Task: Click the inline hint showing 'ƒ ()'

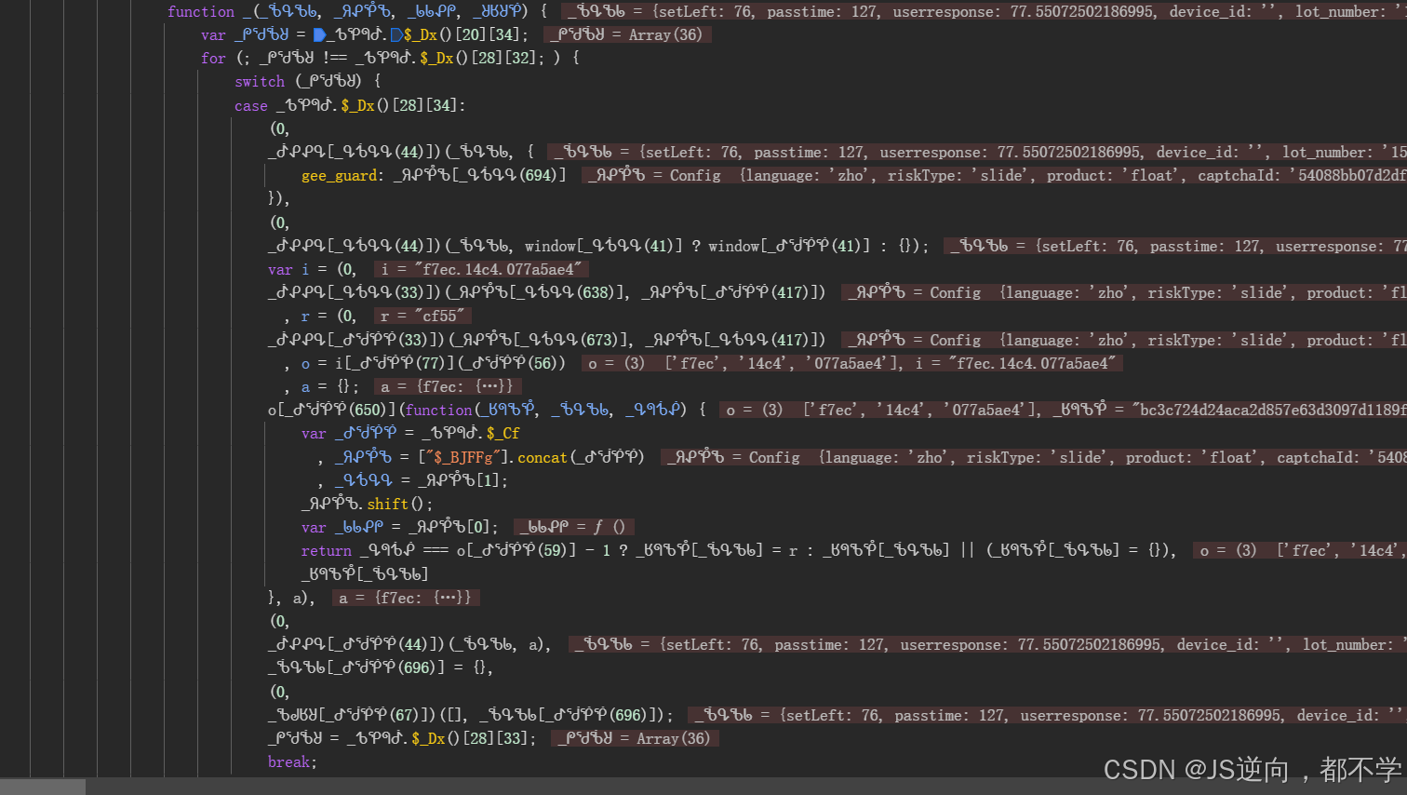Action: click(574, 527)
